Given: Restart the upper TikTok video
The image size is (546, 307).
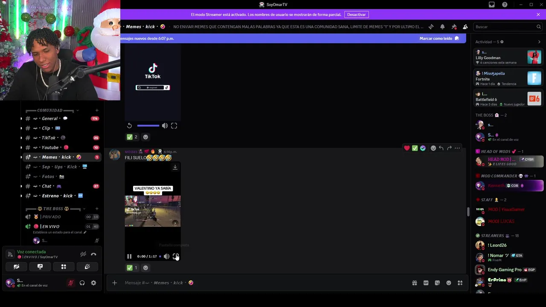Looking at the screenshot, I should coord(129,126).
